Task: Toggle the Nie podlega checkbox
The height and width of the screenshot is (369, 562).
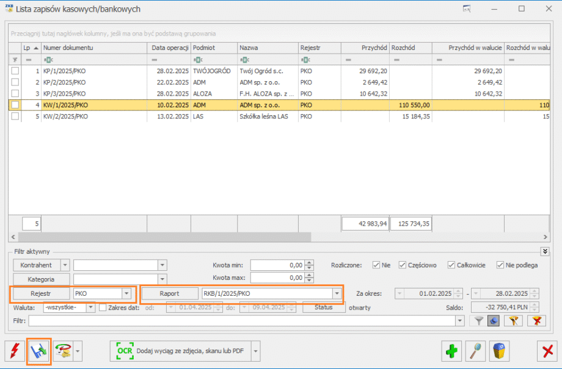Action: (500, 265)
